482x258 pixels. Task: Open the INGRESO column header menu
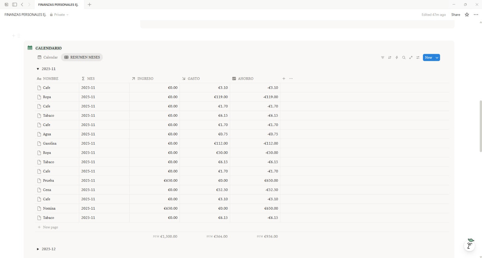(155, 78)
